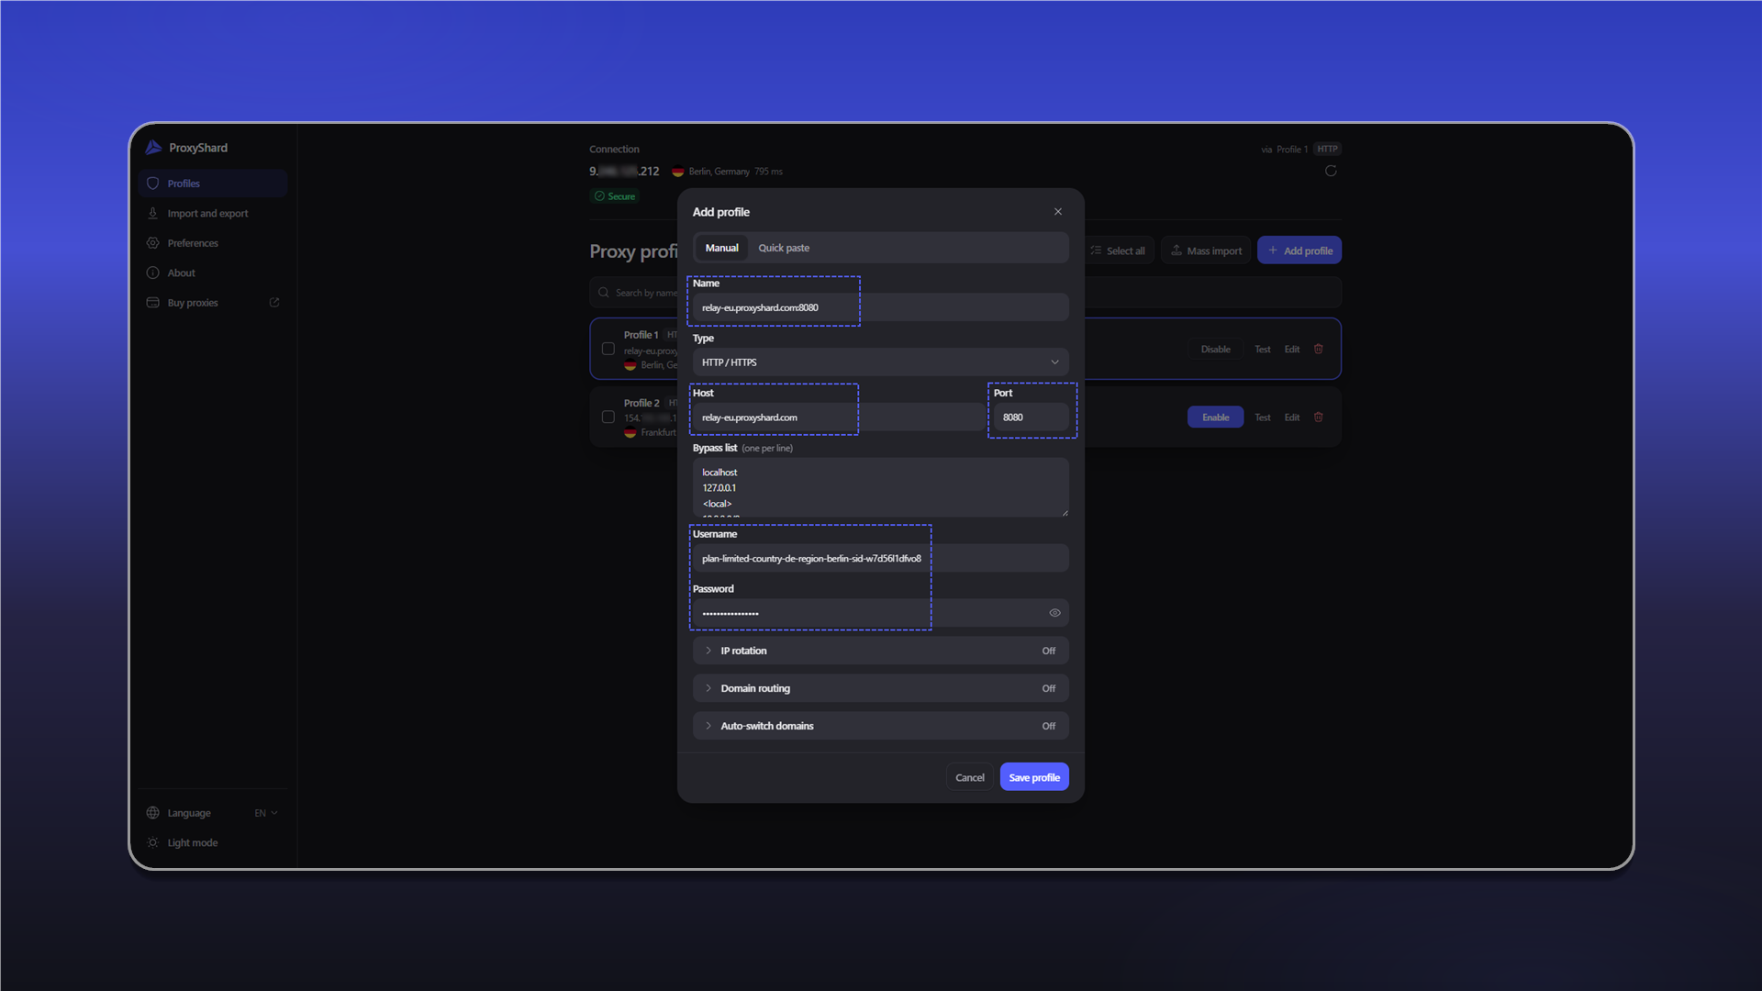
Task: Click the Host input field
Action: [839, 418]
